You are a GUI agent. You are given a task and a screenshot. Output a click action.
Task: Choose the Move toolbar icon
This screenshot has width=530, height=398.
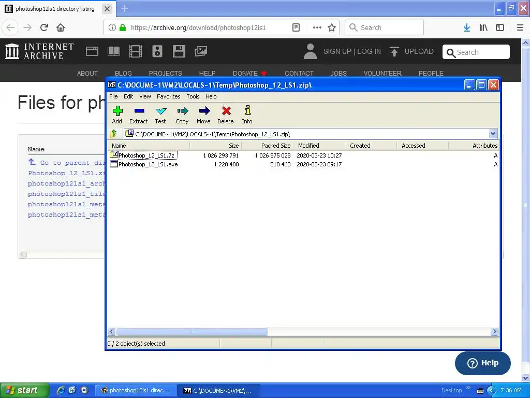[203, 115]
